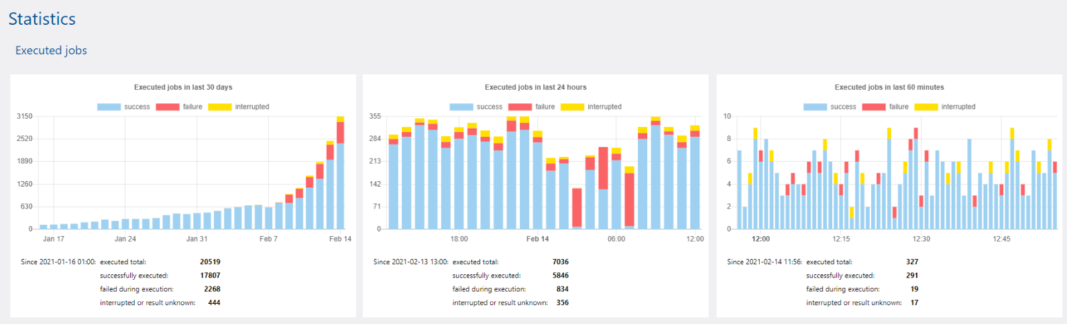Click red failure swatch in 60 minutes chart

coord(873,107)
